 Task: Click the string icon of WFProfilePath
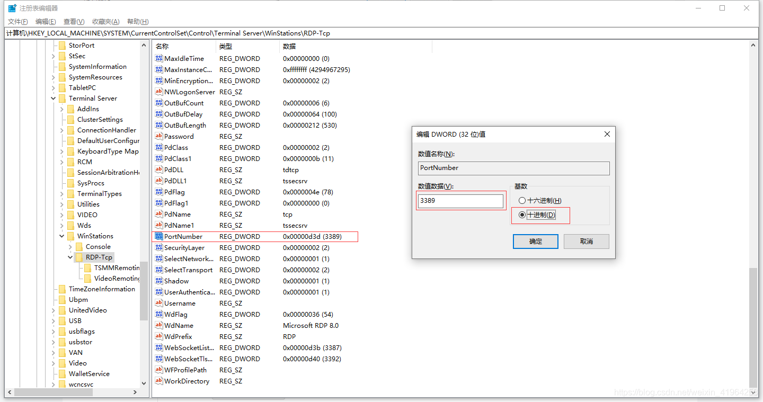(x=159, y=370)
